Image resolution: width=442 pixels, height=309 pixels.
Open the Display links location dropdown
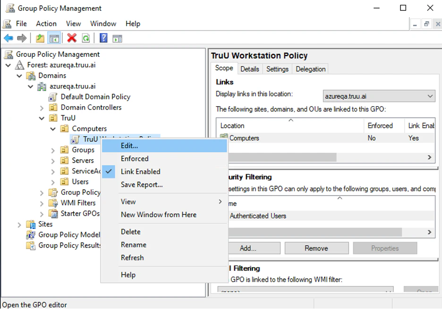[x=379, y=96]
